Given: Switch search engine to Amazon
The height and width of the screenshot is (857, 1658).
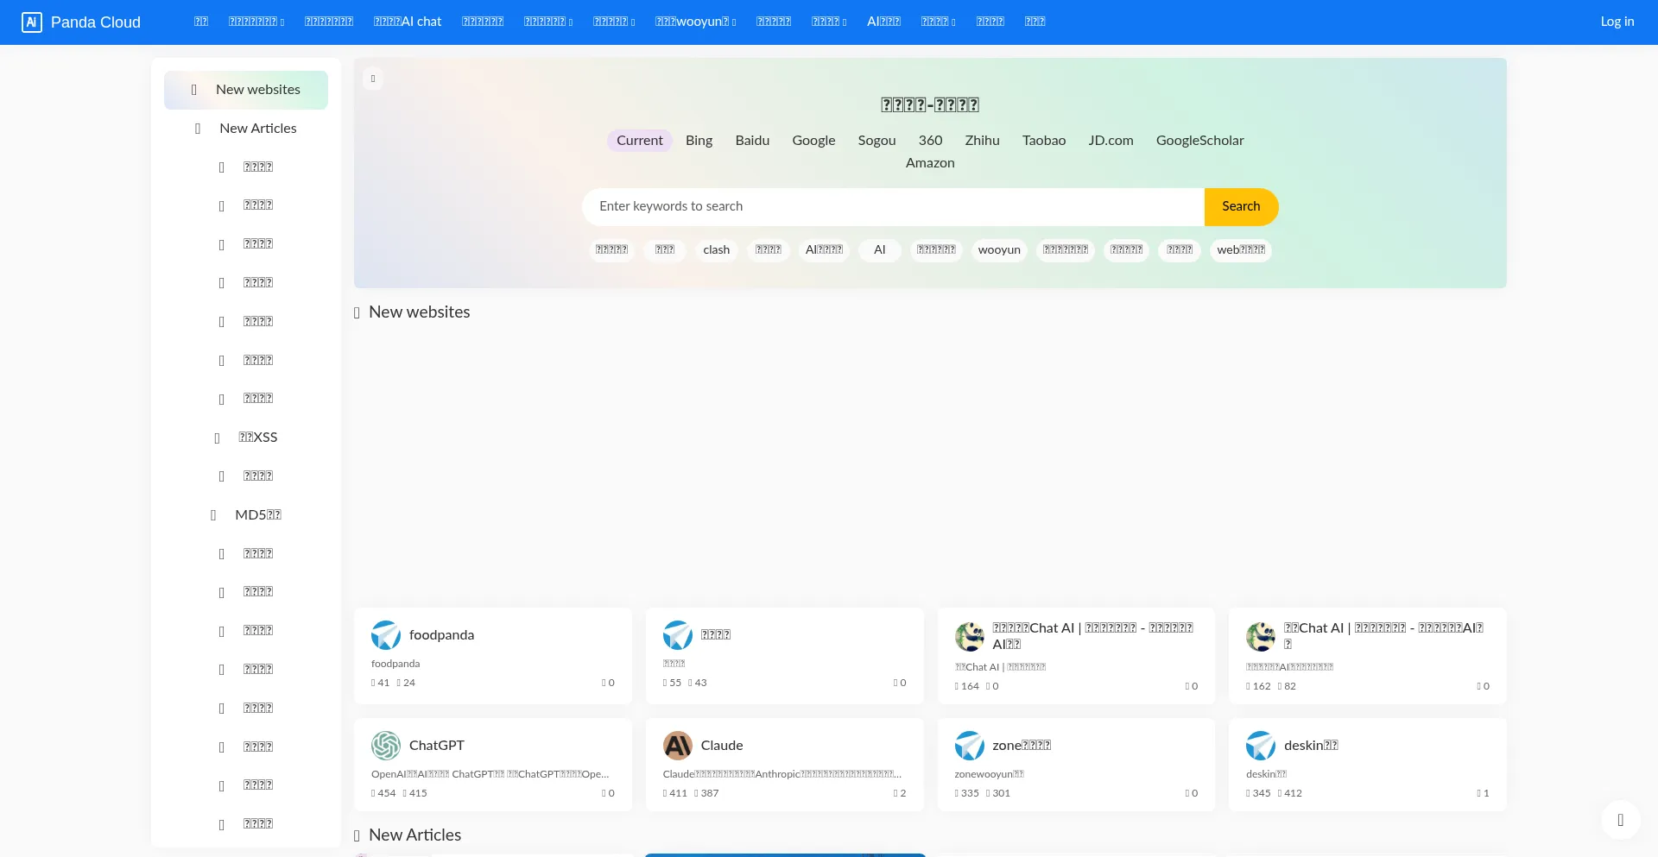Looking at the screenshot, I should click(x=930, y=163).
